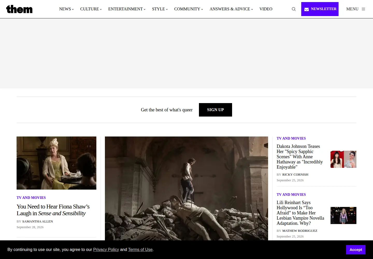The height and width of the screenshot is (259, 373).
Task: Open author Samantha Allen's page
Action: click(38, 221)
